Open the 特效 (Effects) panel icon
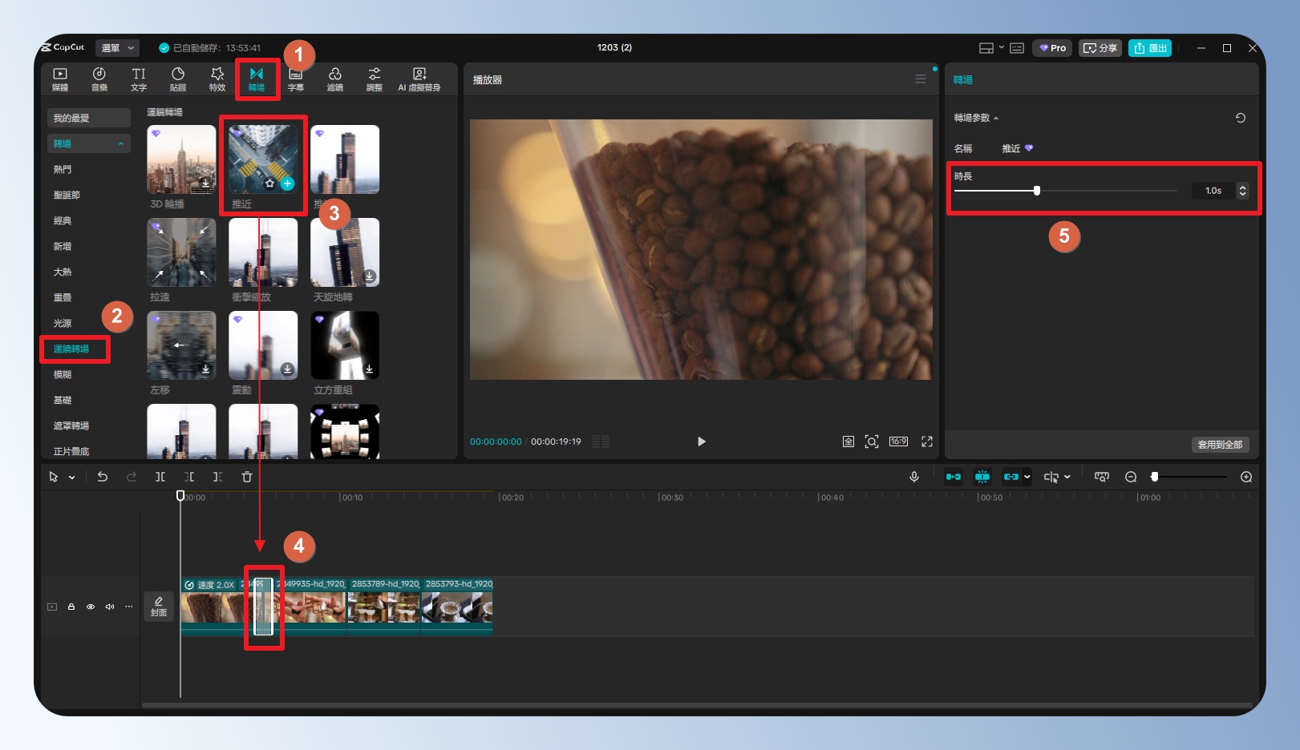This screenshot has width=1300, height=750. pyautogui.click(x=217, y=79)
